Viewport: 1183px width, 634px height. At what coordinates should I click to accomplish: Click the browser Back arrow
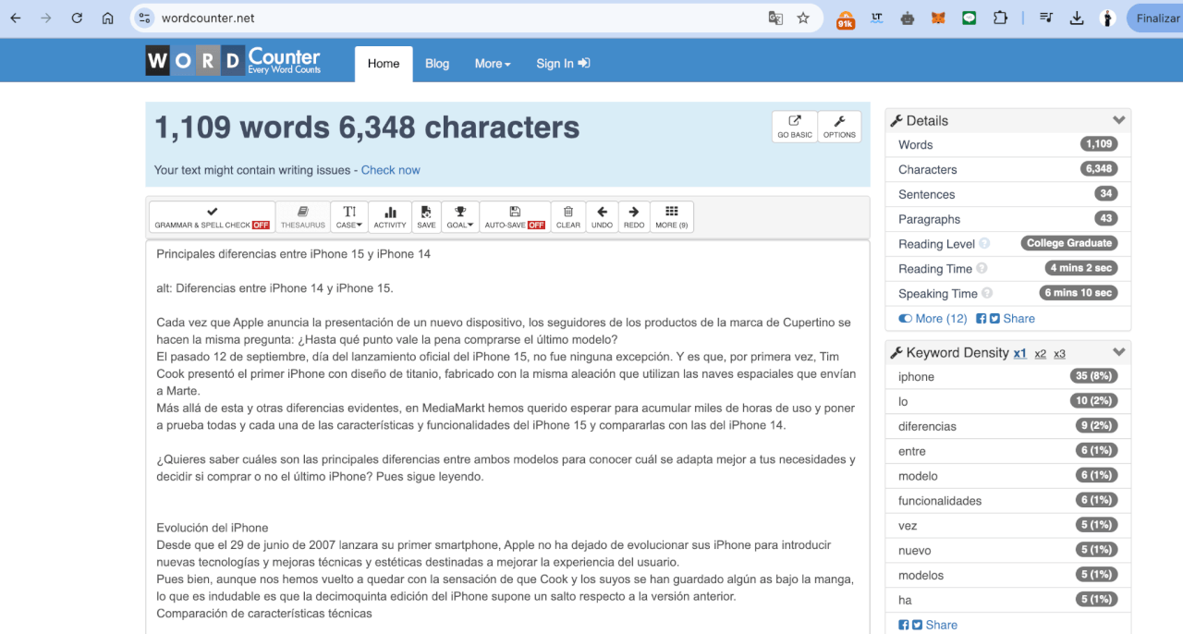(16, 18)
